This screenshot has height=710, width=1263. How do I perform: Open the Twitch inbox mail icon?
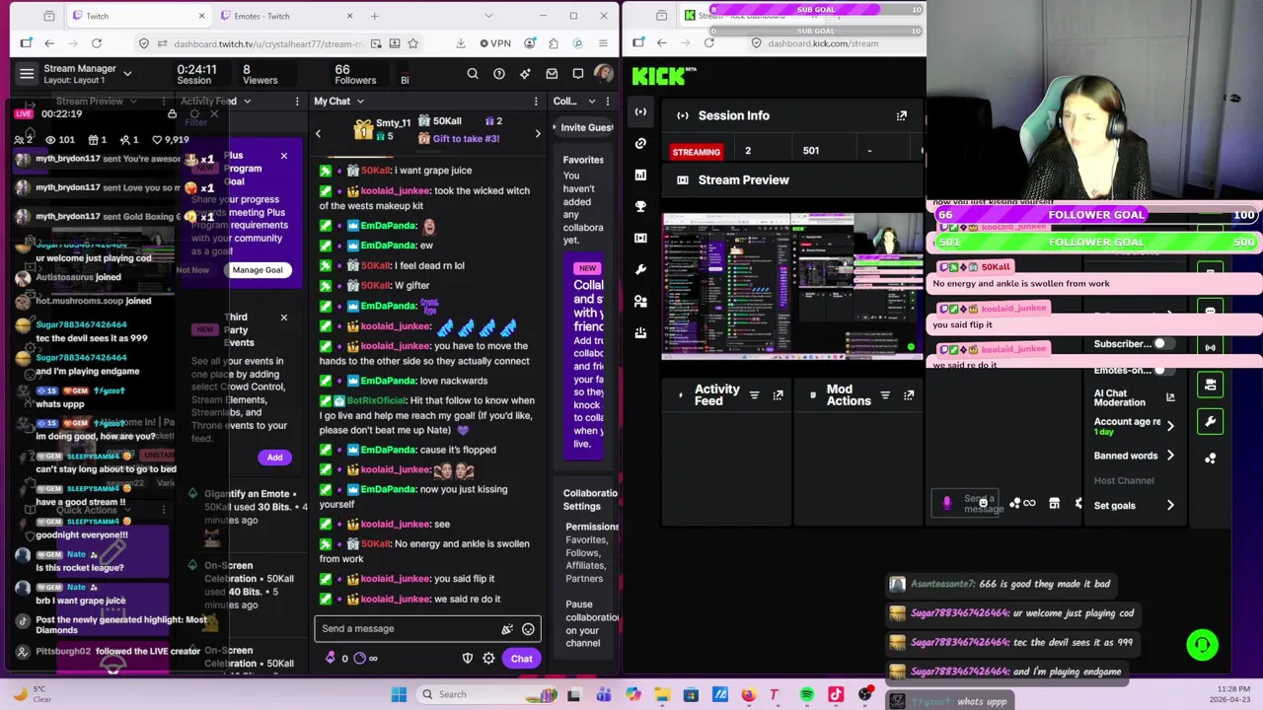(552, 74)
